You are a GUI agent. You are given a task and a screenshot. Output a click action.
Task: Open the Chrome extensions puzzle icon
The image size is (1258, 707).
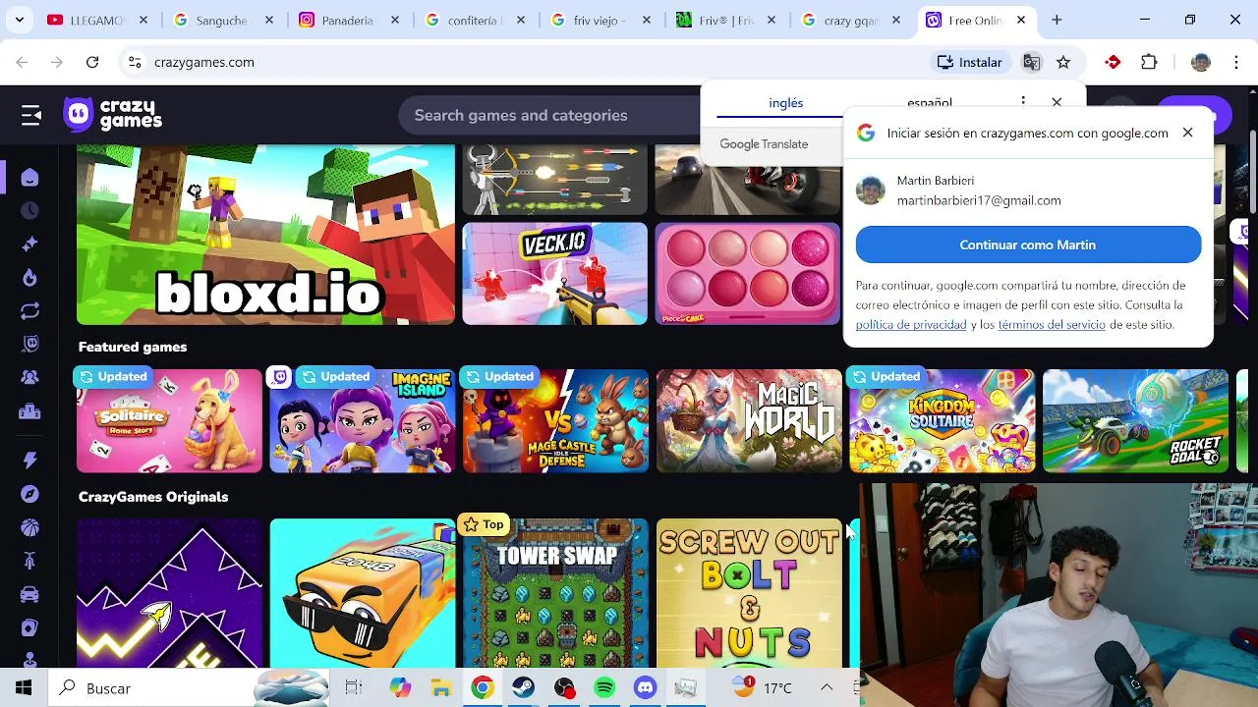[1149, 62]
